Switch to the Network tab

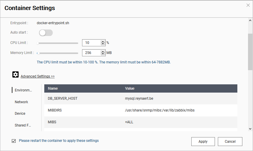[x=21, y=102]
